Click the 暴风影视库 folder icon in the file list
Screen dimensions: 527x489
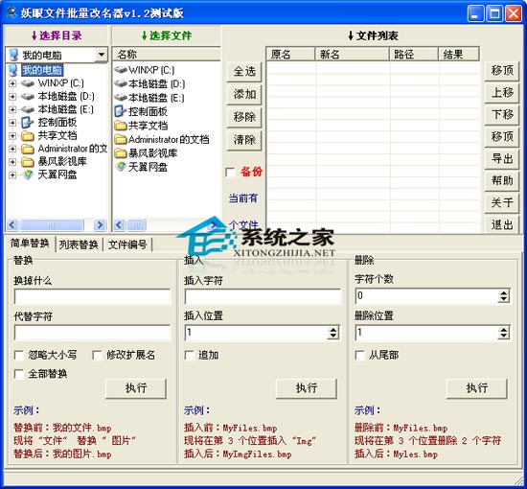point(121,153)
